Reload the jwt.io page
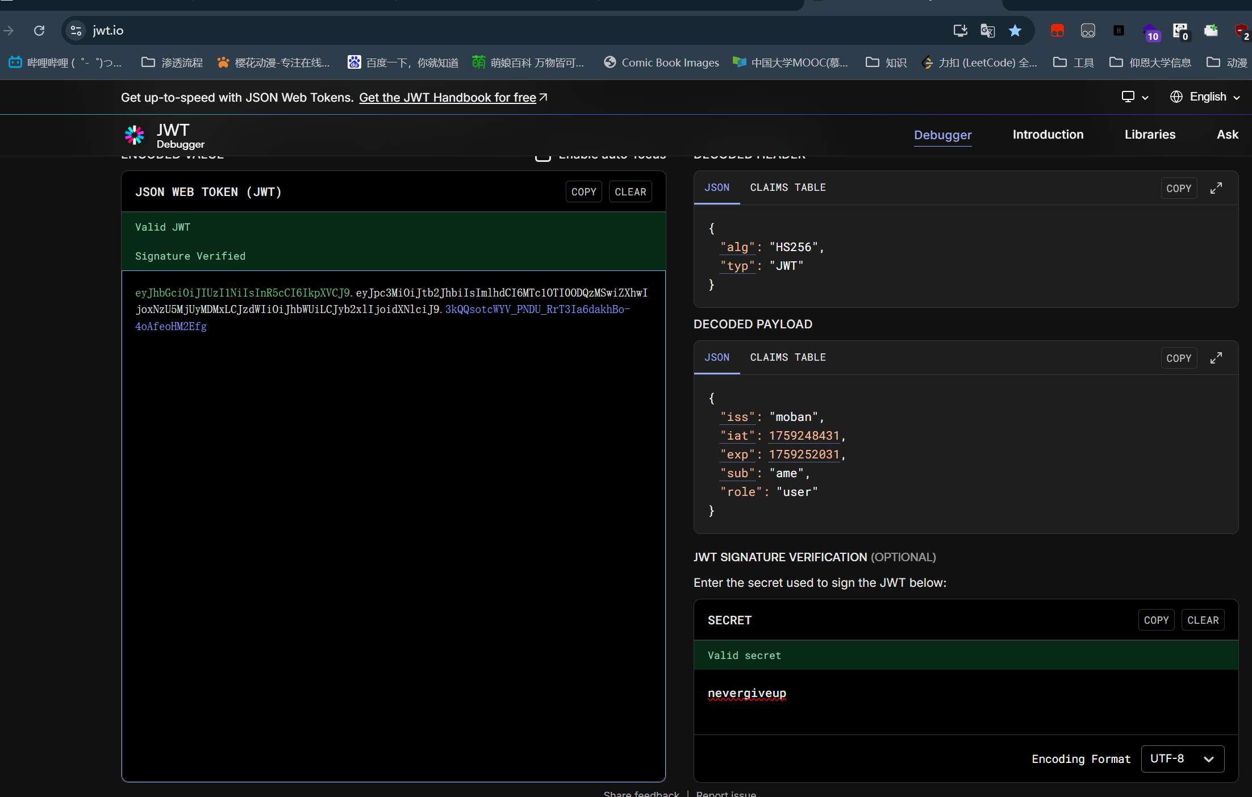Image resolution: width=1252 pixels, height=797 pixels. pos(39,31)
